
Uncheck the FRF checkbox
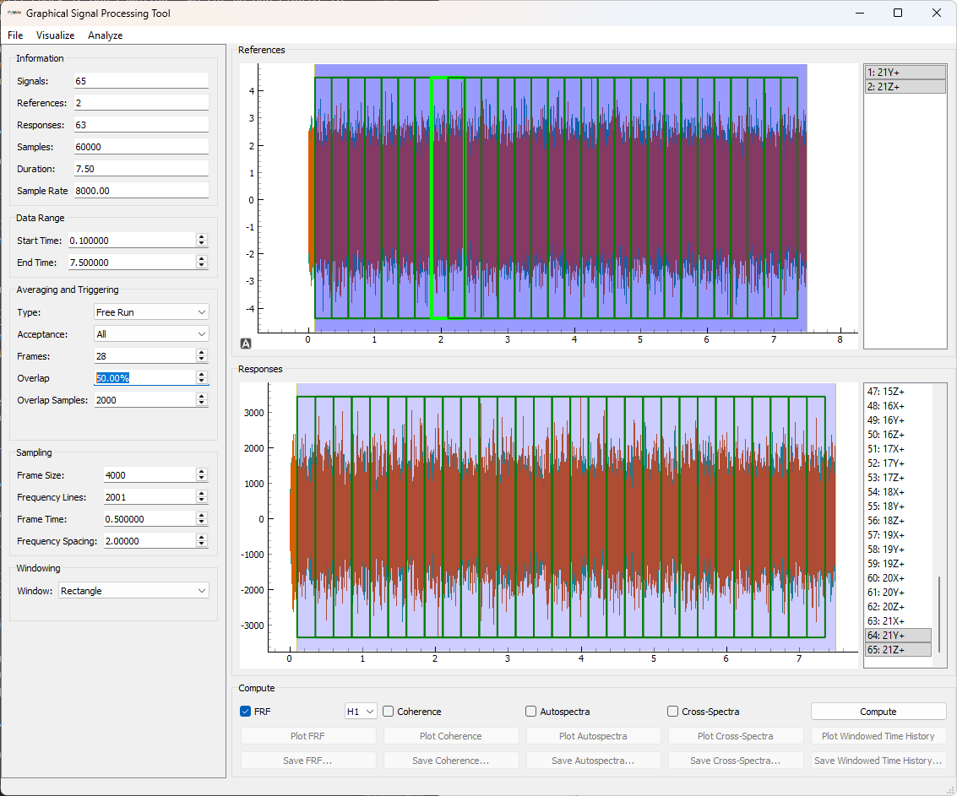click(246, 712)
